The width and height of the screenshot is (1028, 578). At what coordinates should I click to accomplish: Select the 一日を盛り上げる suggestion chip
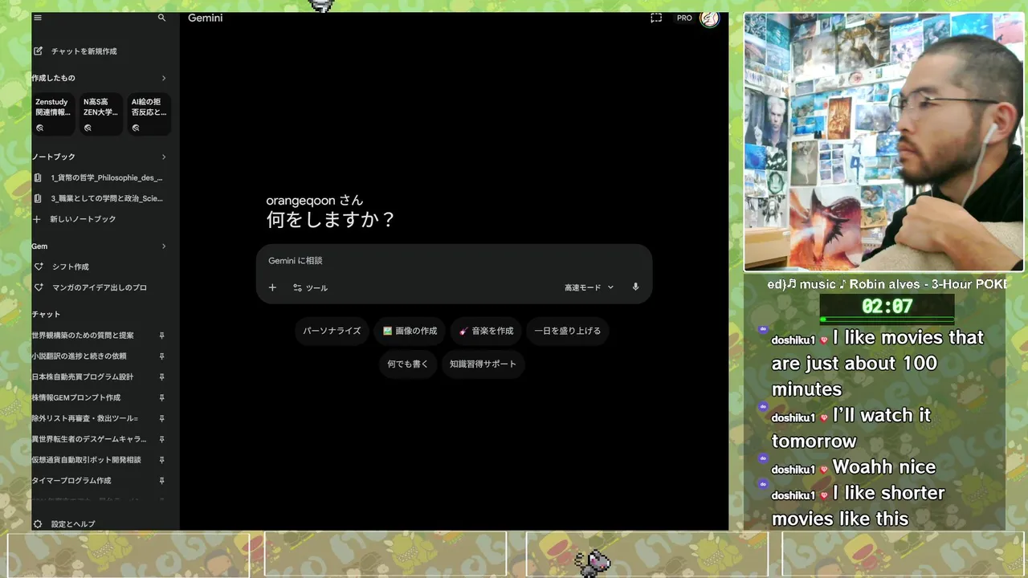point(568,331)
